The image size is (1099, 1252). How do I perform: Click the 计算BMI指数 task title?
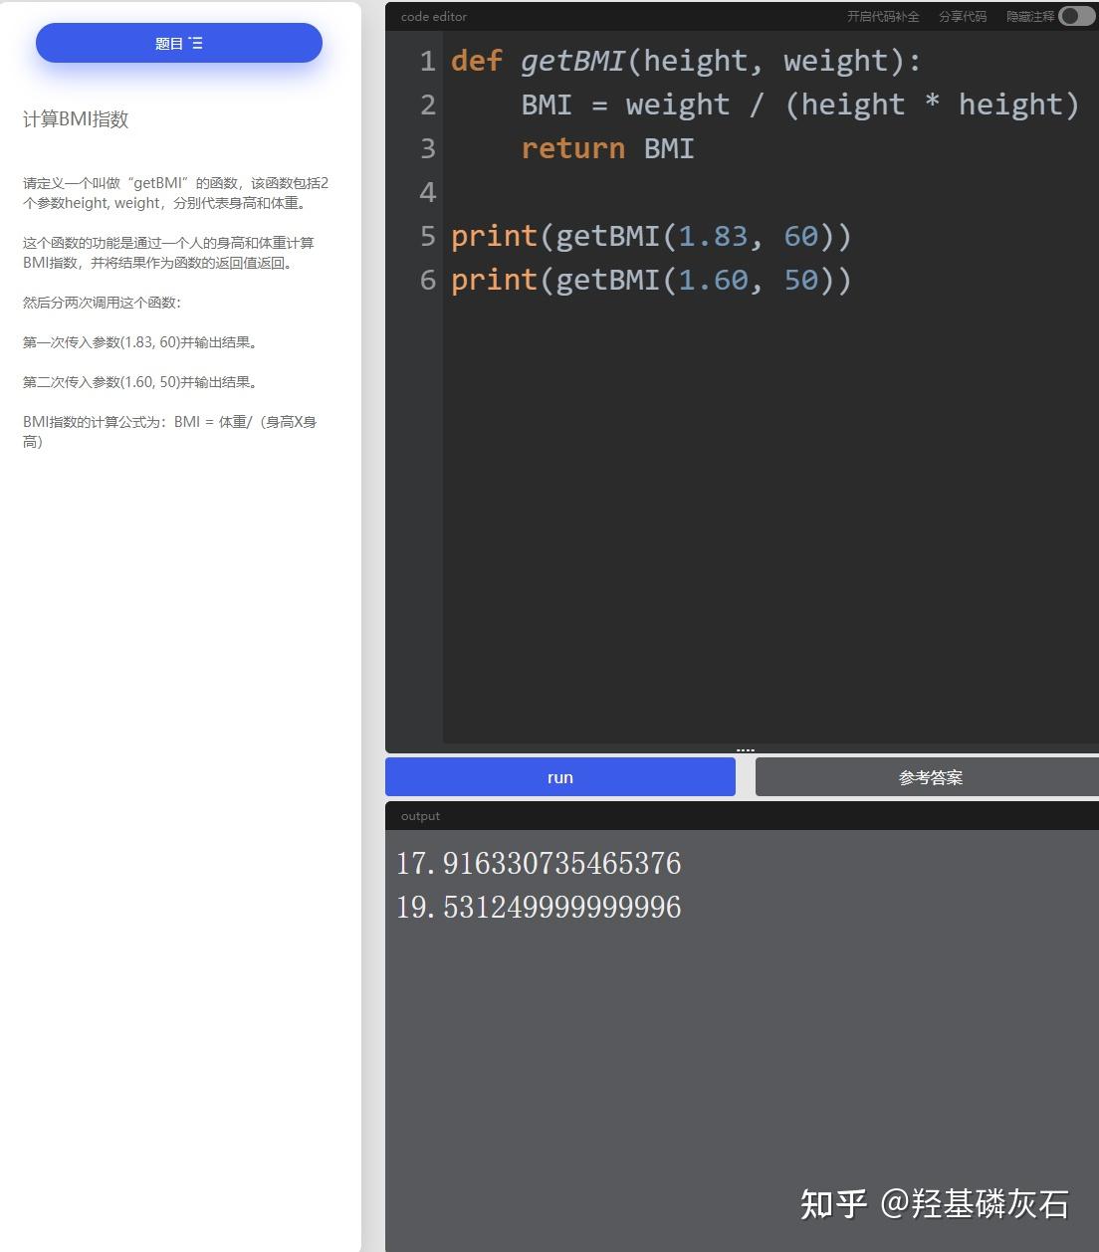76,119
